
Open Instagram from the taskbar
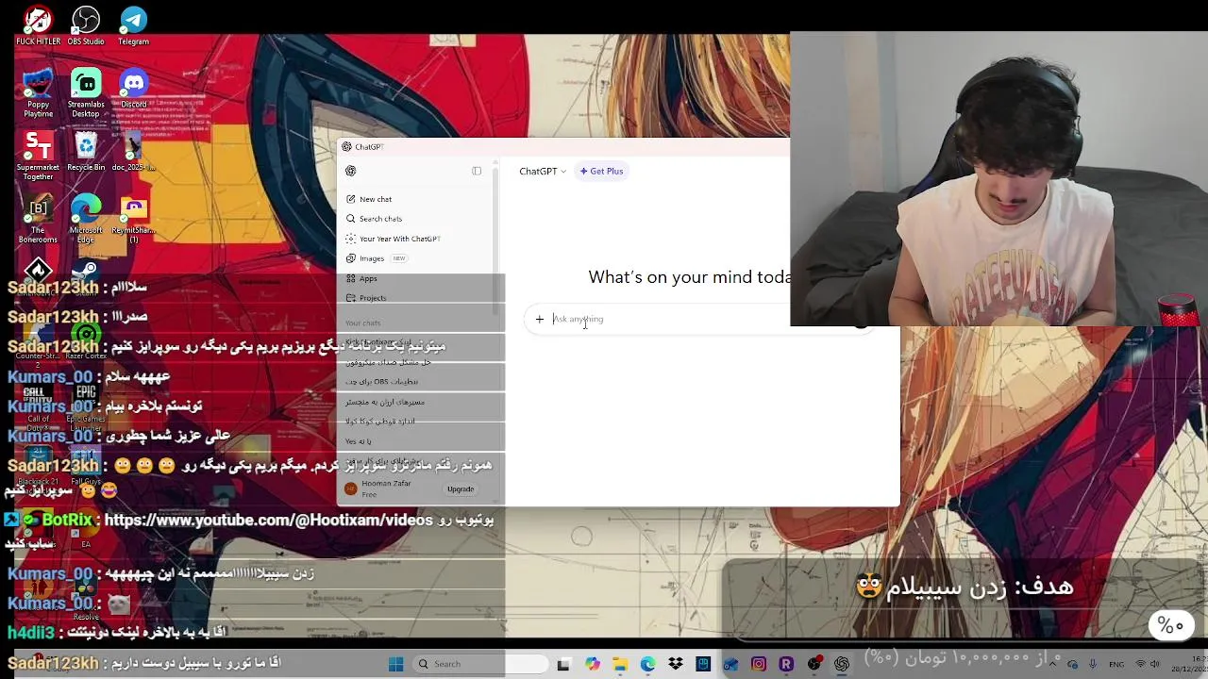click(x=759, y=664)
